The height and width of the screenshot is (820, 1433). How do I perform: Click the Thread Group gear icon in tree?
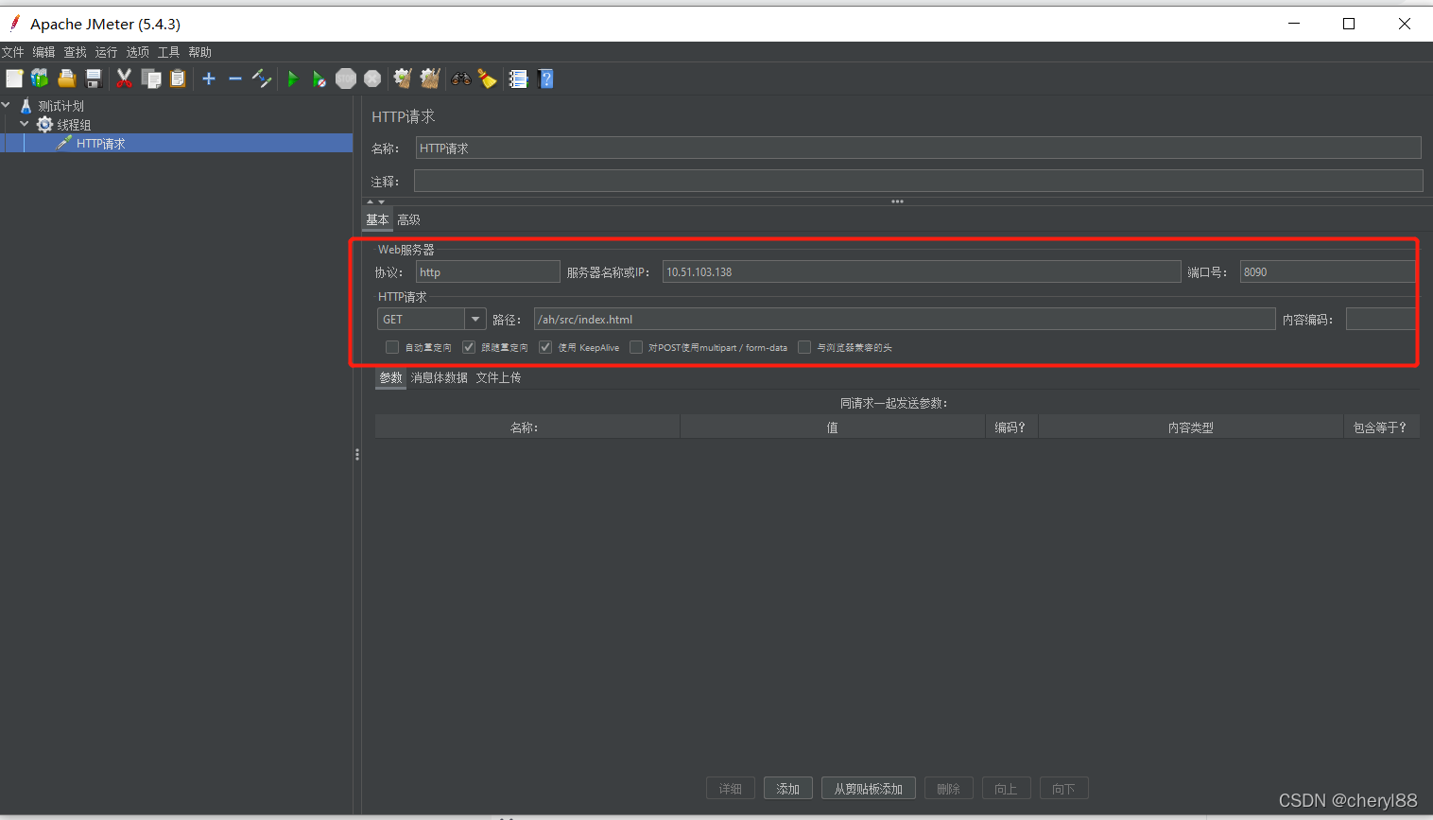pos(44,125)
